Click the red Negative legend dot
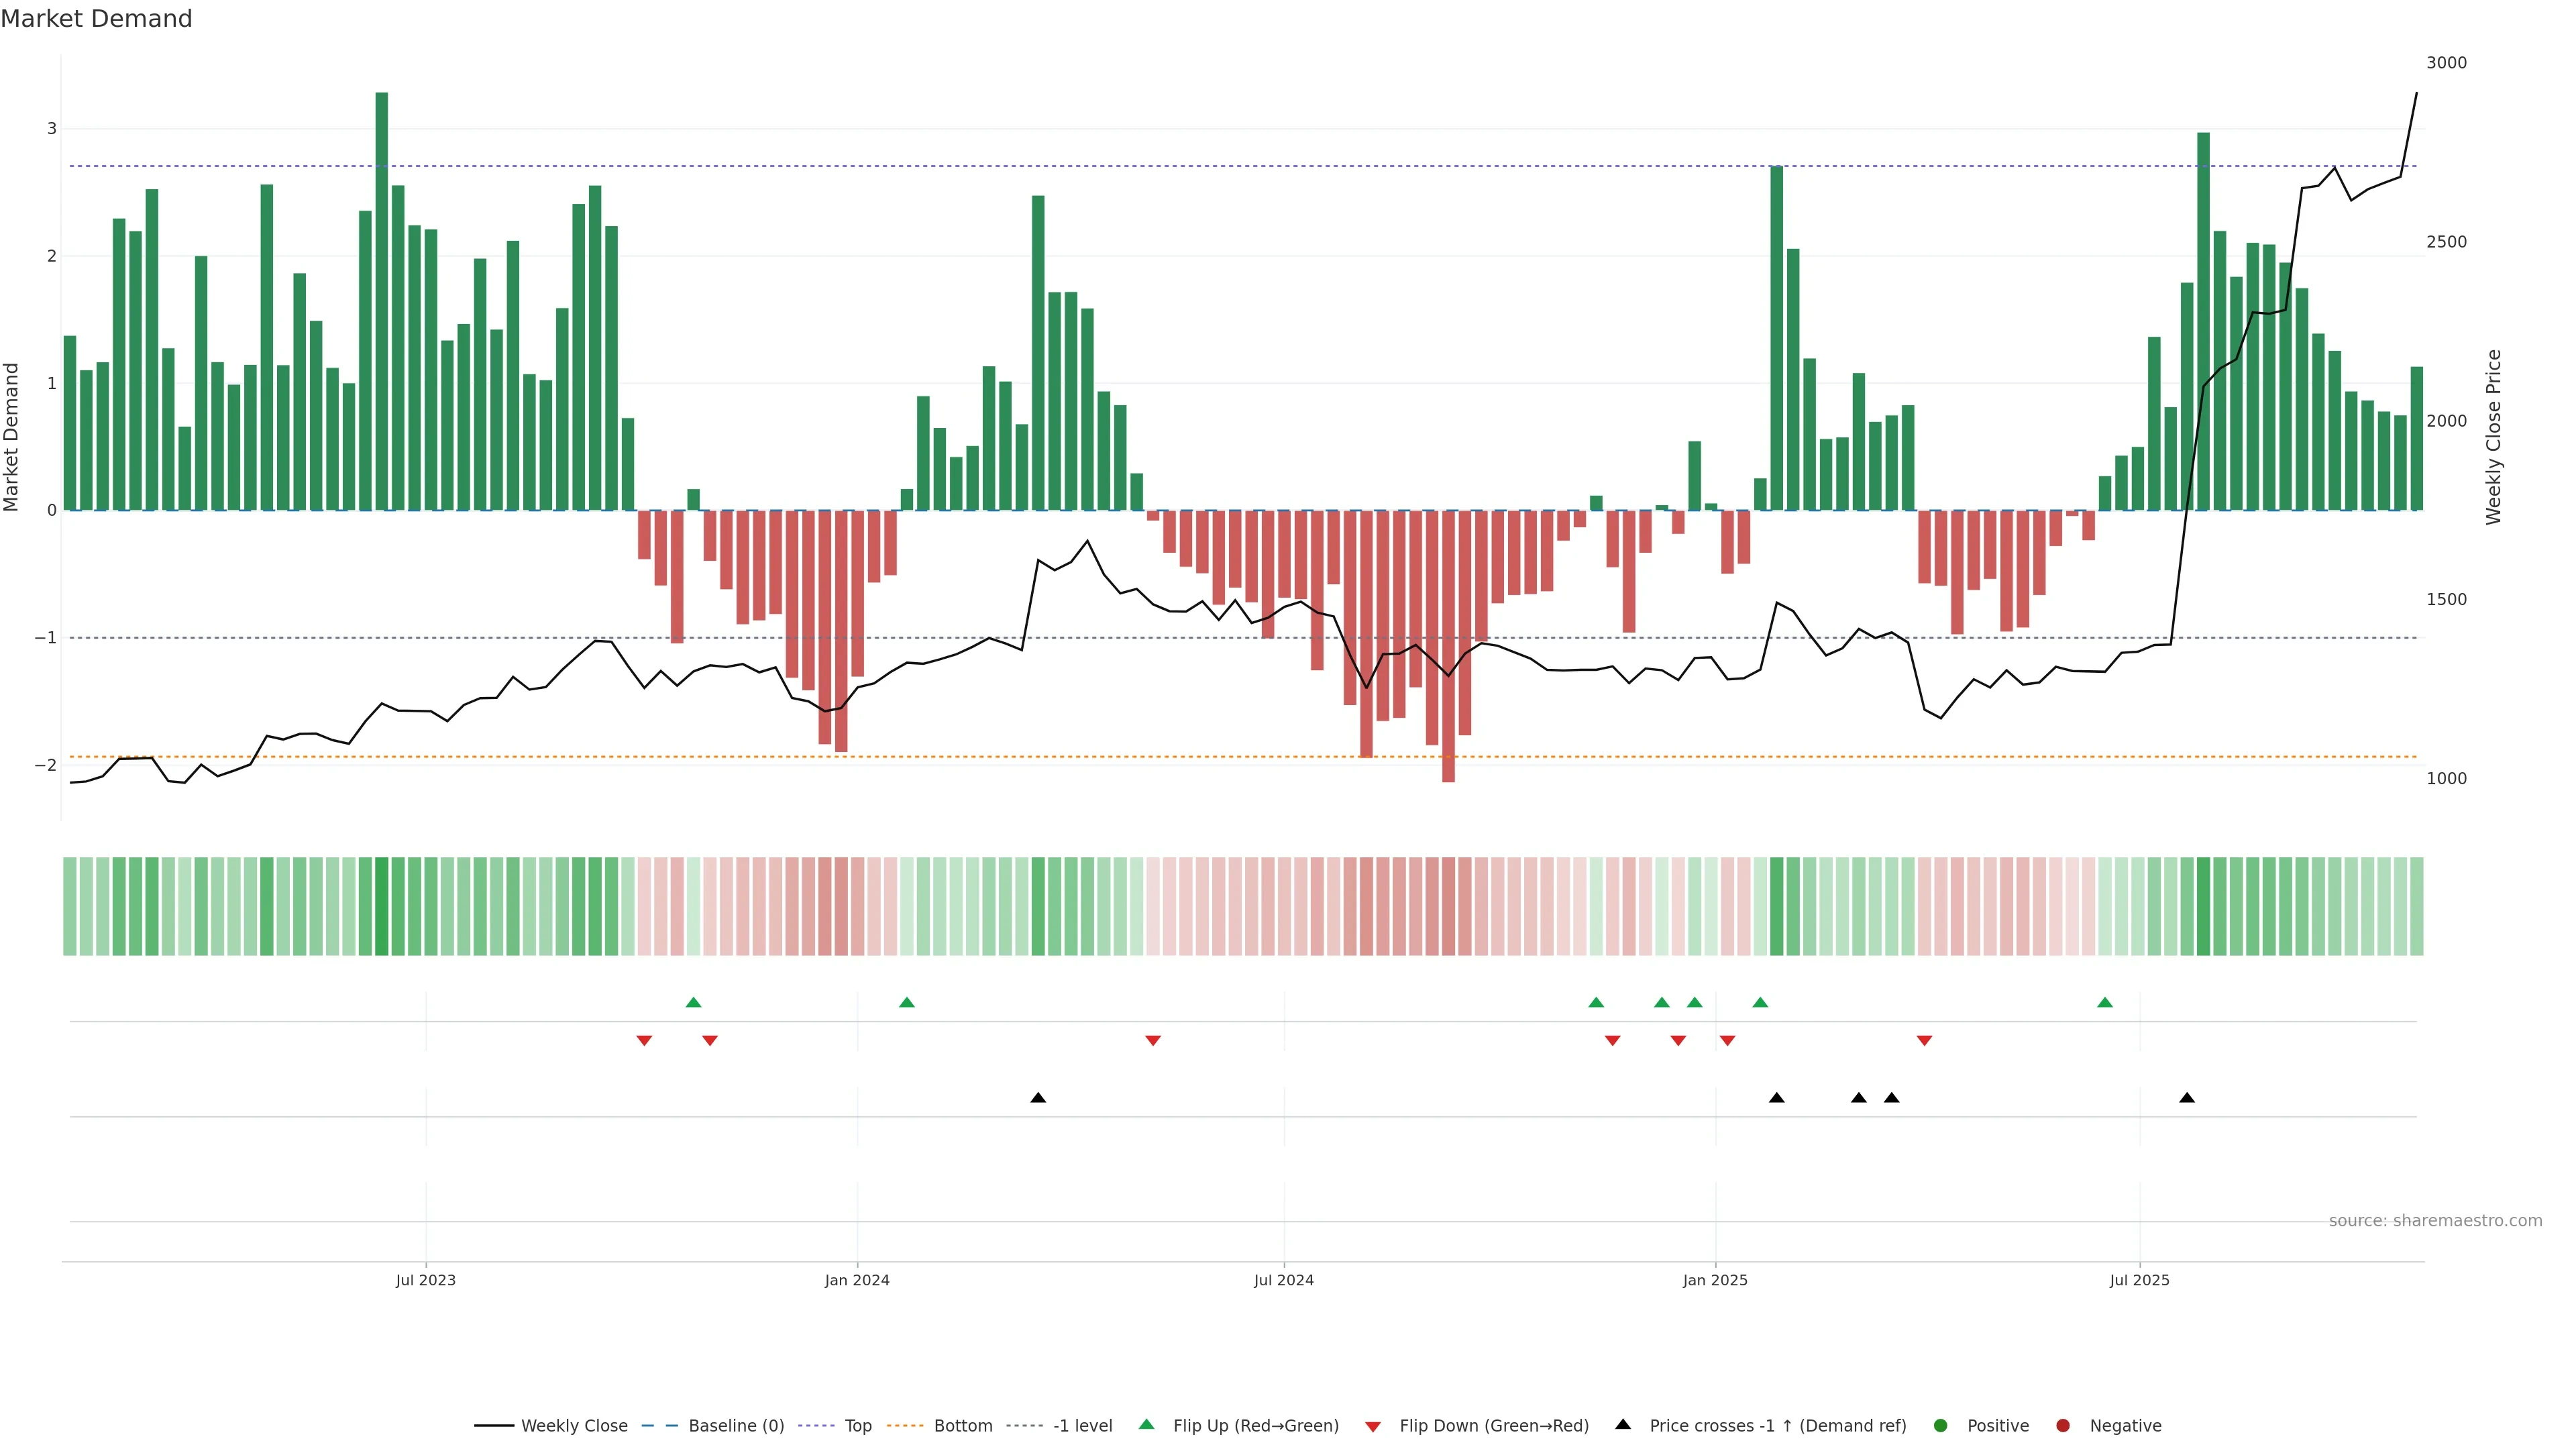 pos(2063,1426)
